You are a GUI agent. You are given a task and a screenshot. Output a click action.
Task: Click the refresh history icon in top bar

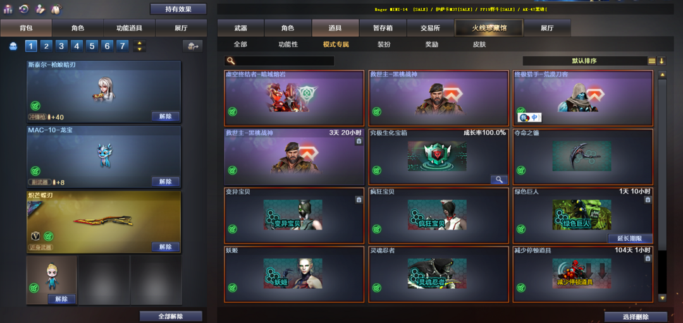click(25, 9)
